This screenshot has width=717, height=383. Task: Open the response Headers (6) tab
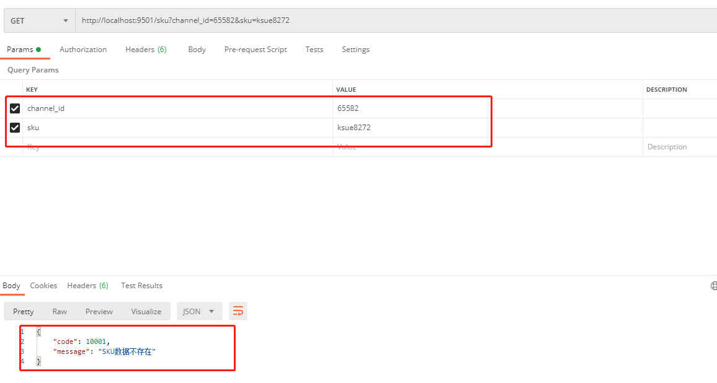click(88, 286)
